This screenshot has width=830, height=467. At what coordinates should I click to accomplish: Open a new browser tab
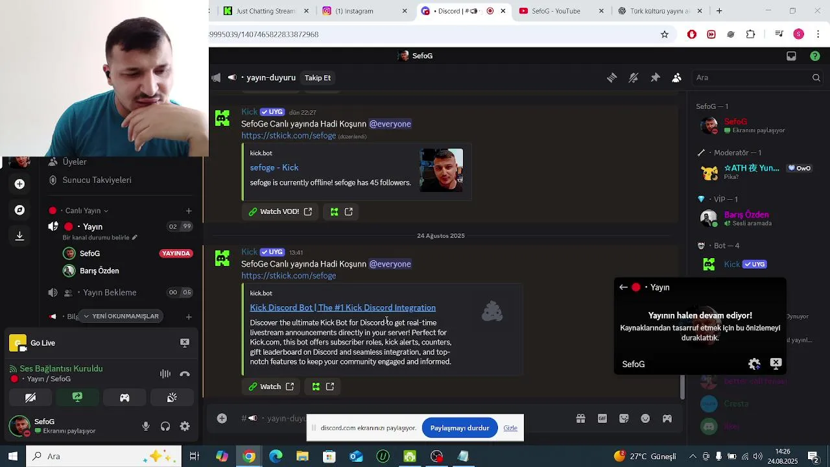[x=719, y=11]
